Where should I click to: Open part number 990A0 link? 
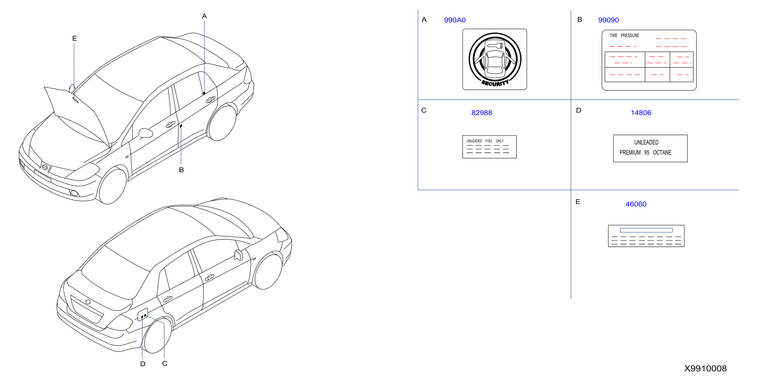coord(455,20)
